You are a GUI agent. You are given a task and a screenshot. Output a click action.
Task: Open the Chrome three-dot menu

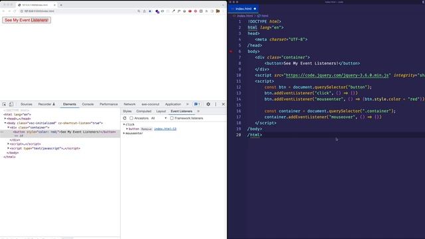tap(224, 11)
